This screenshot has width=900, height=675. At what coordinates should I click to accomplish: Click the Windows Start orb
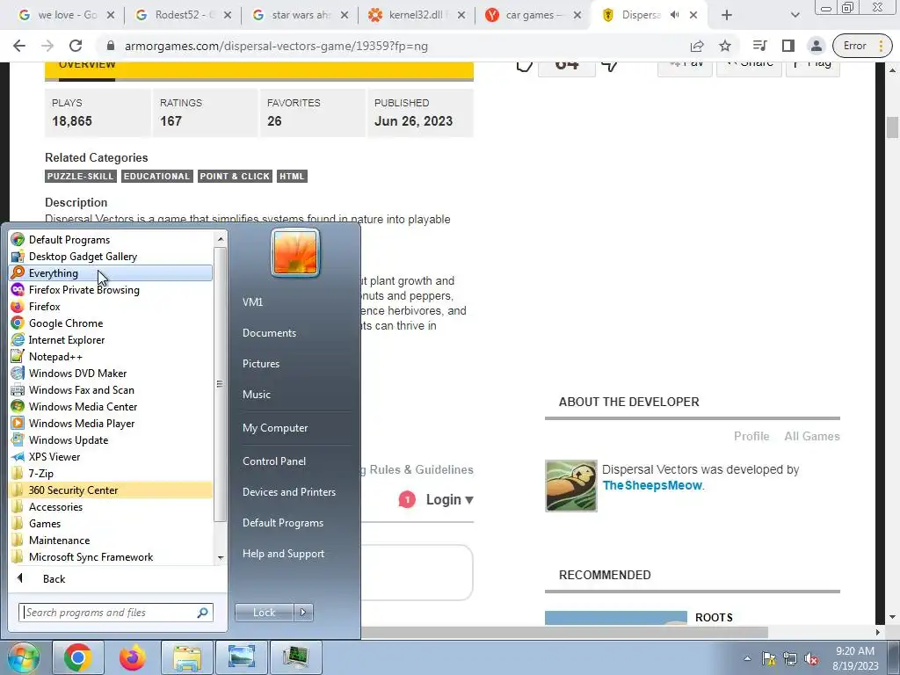(x=23, y=657)
